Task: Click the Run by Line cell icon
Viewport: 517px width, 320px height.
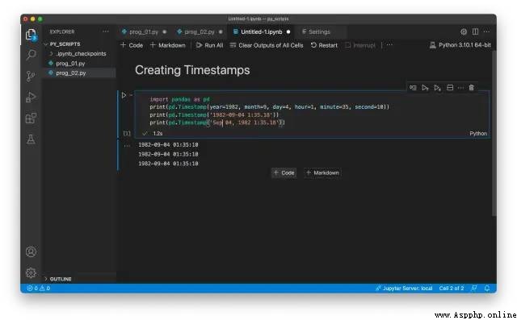Action: [413, 88]
